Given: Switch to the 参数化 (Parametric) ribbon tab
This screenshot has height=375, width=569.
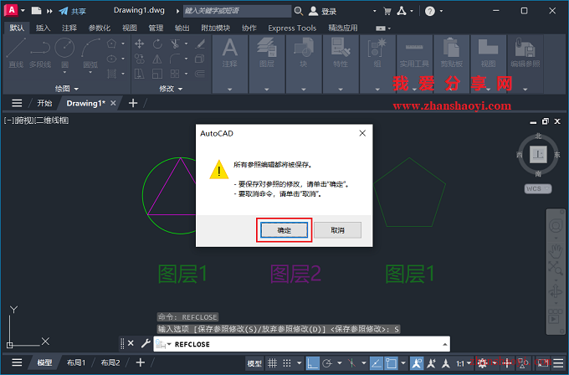Looking at the screenshot, I should point(100,28).
